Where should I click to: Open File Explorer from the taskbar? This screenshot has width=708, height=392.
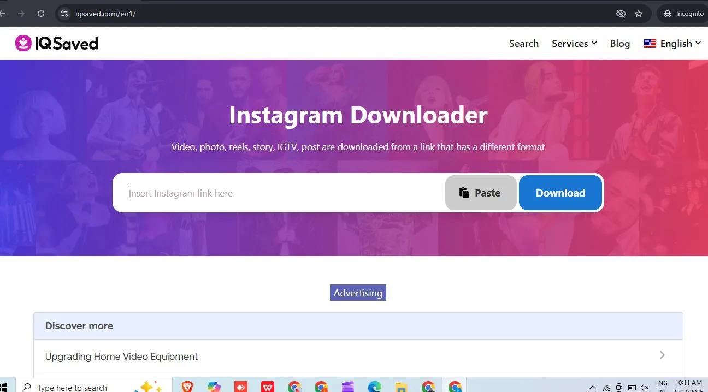pos(402,387)
